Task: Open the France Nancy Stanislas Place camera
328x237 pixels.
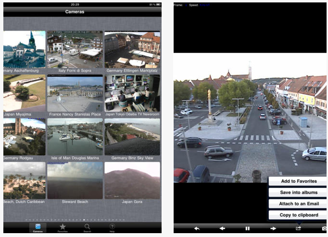Action: tap(75, 93)
